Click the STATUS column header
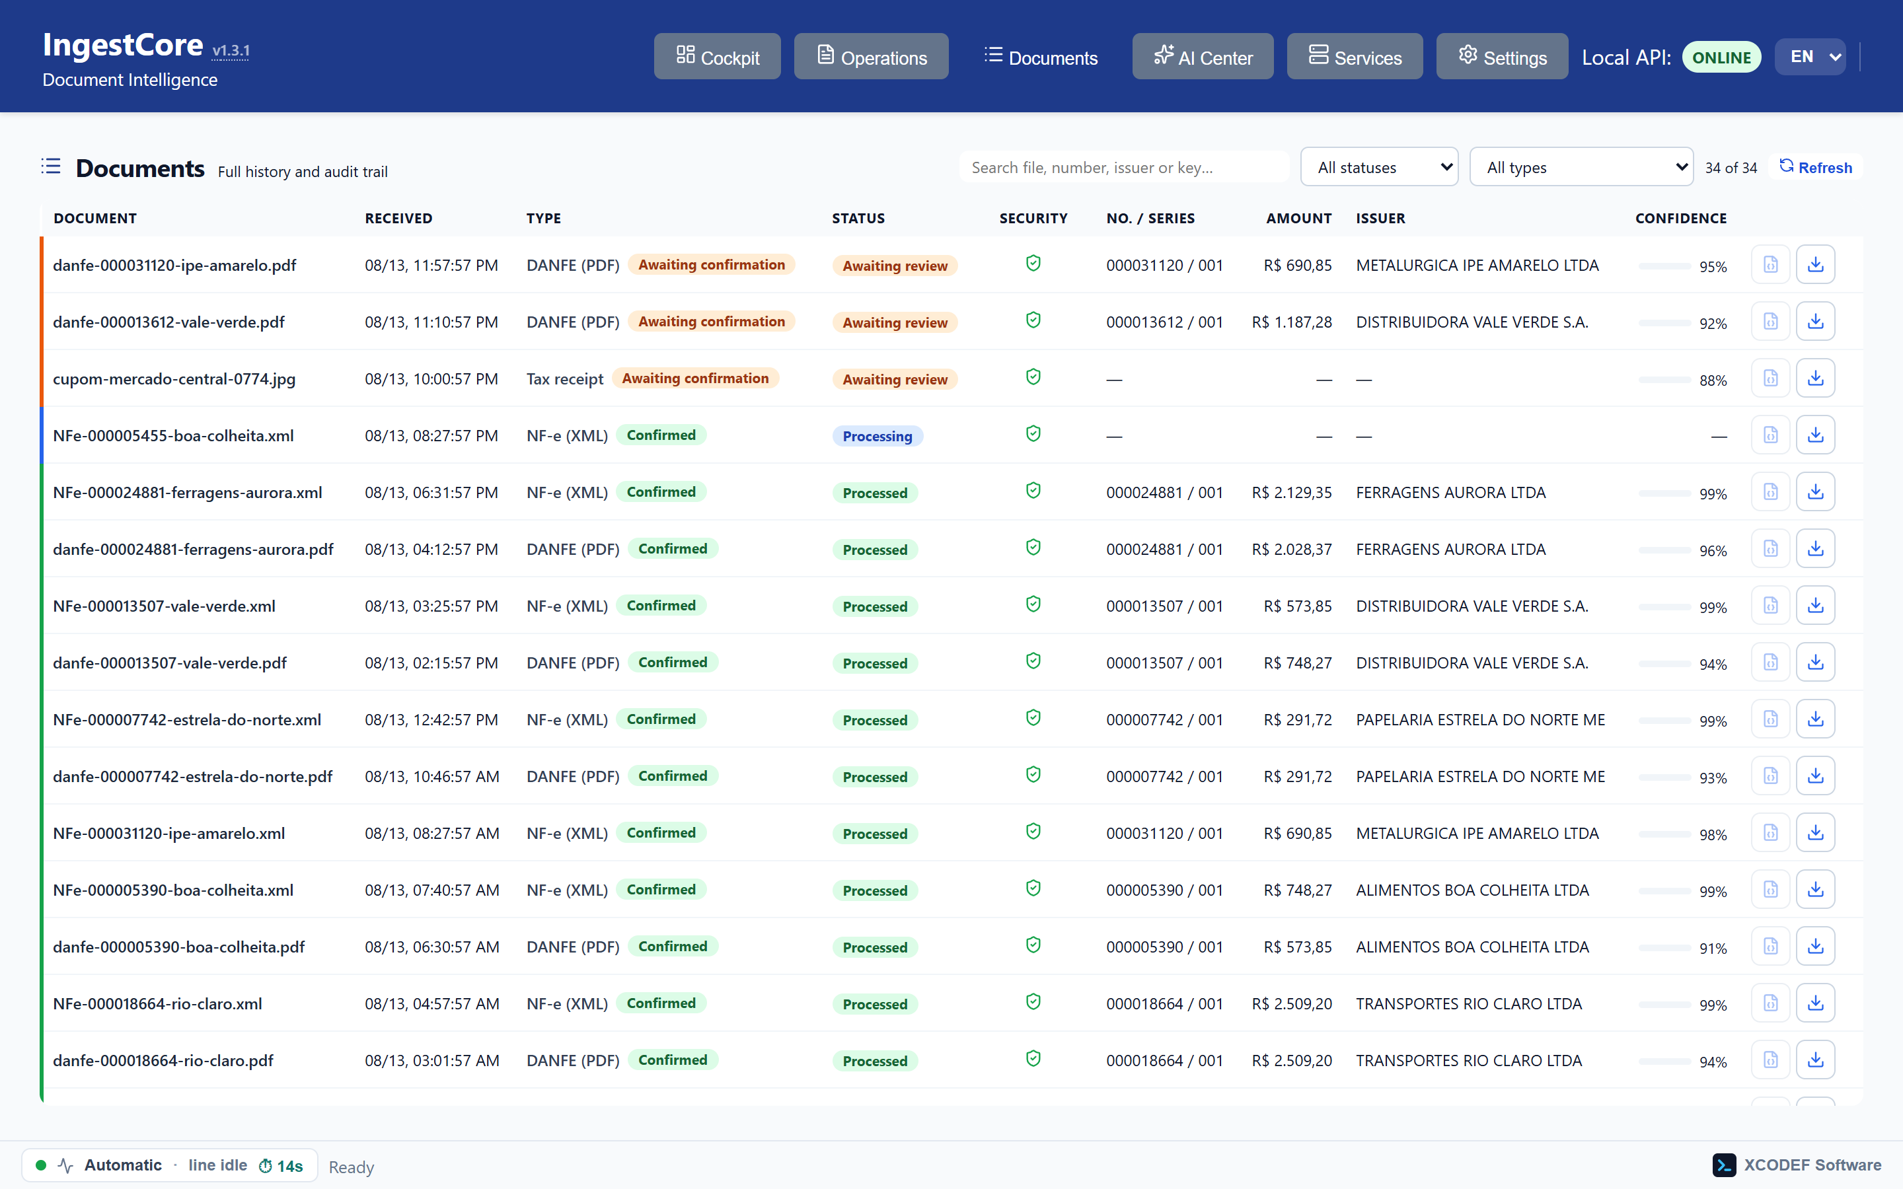Image resolution: width=1903 pixels, height=1189 pixels. pos(858,218)
